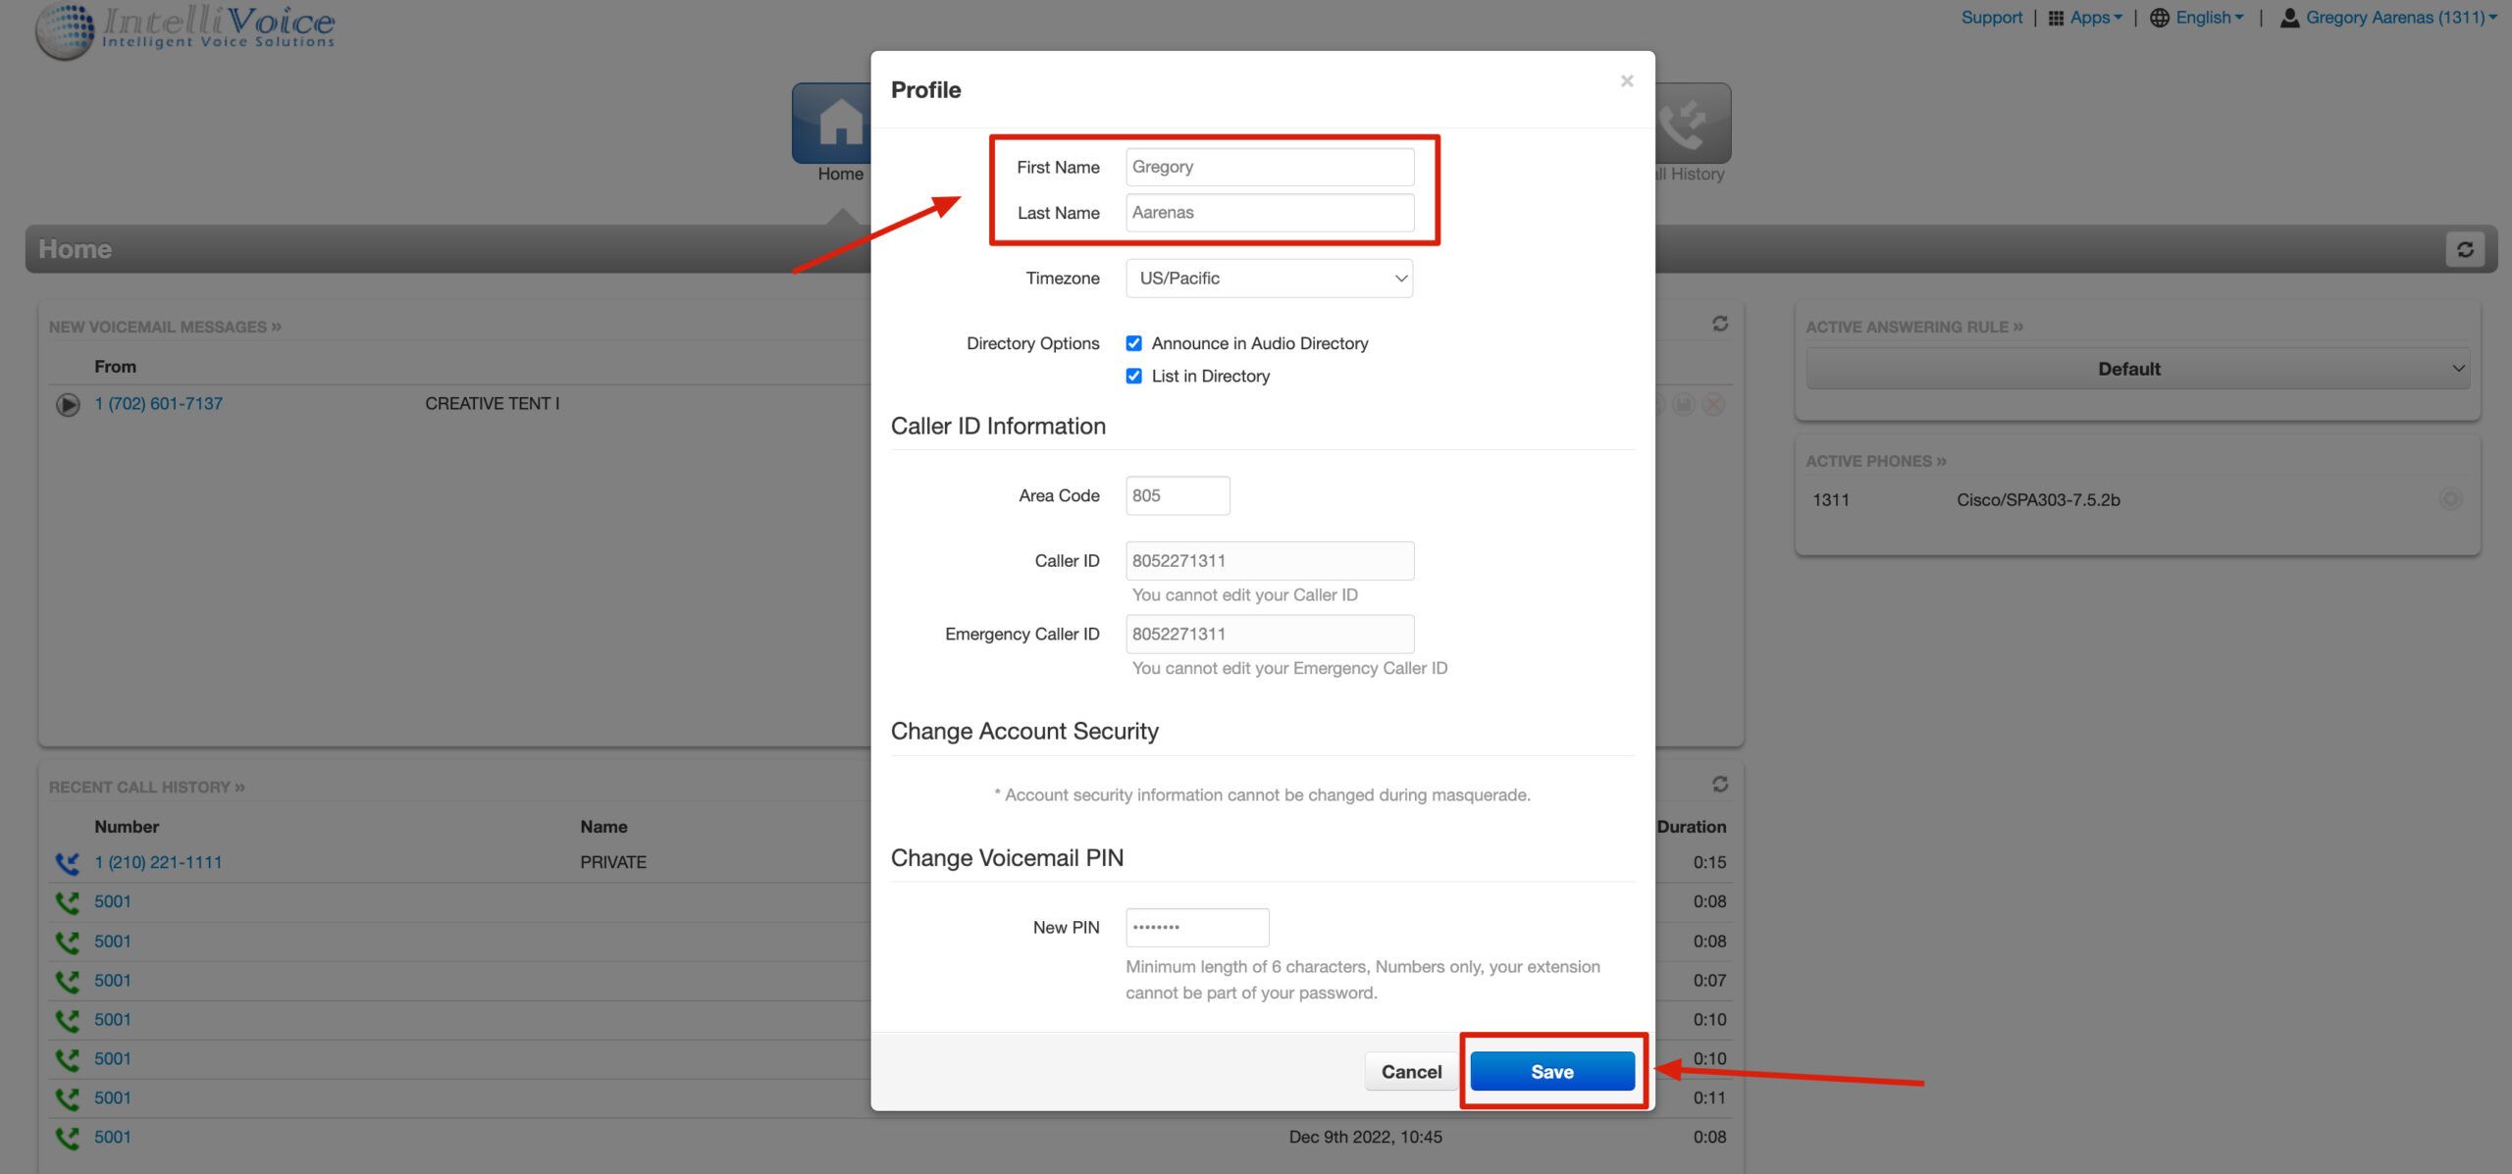
Task: Refresh the Recent Call History panel
Action: click(x=1720, y=784)
